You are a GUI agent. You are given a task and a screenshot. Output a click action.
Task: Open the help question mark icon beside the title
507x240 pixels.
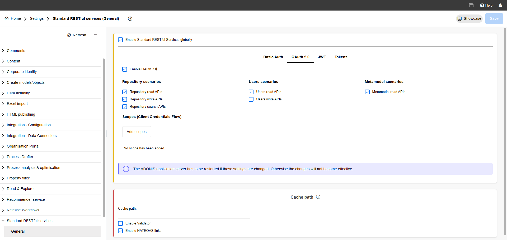point(130,19)
